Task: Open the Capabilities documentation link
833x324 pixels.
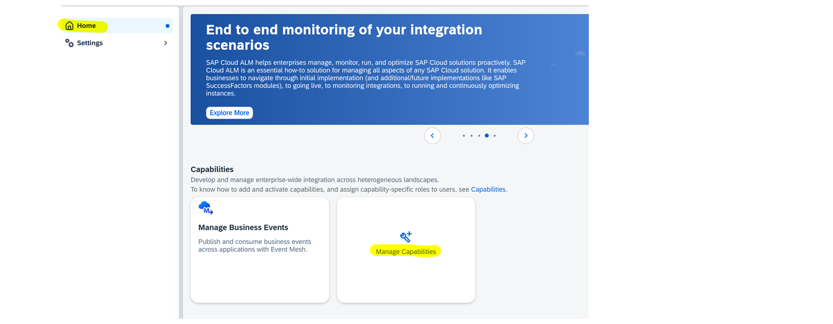Action: click(488, 189)
